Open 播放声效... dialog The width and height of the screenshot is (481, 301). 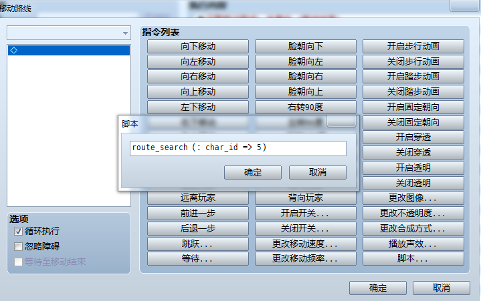click(413, 244)
